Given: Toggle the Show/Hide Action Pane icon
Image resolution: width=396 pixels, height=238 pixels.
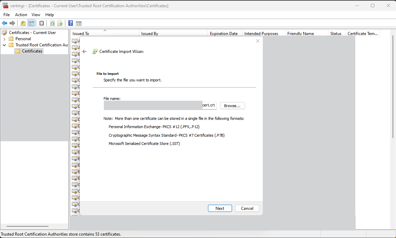Looking at the screenshot, I should pos(79,23).
